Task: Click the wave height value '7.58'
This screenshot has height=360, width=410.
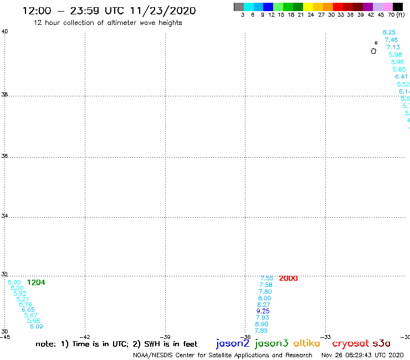Action: pyautogui.click(x=266, y=285)
